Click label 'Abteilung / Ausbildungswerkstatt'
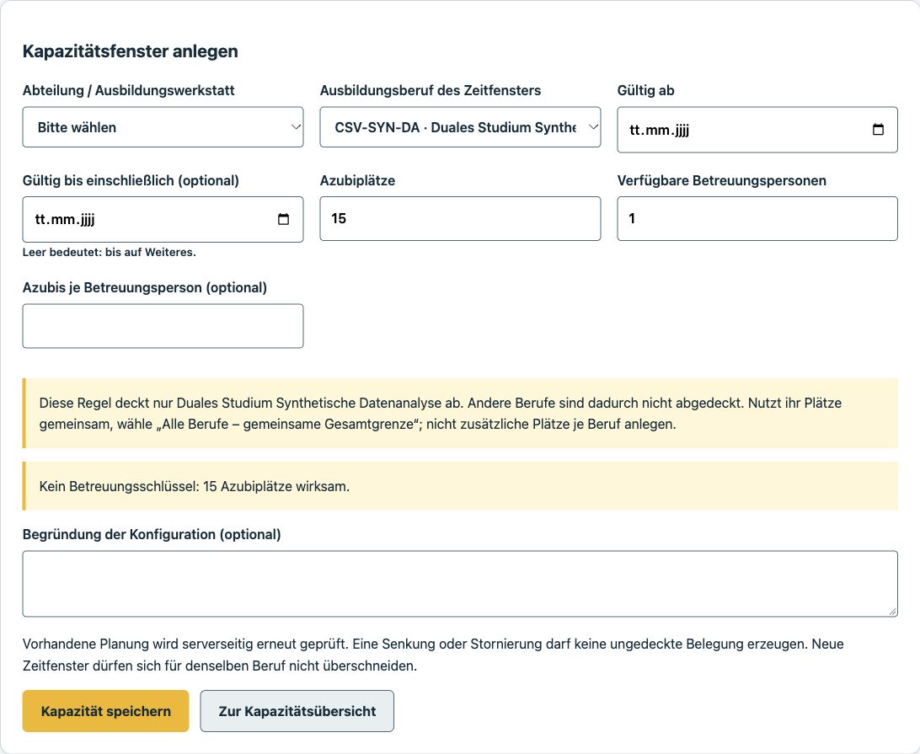 129,90
